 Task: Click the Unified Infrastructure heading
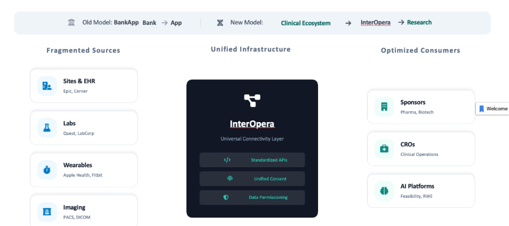251,49
